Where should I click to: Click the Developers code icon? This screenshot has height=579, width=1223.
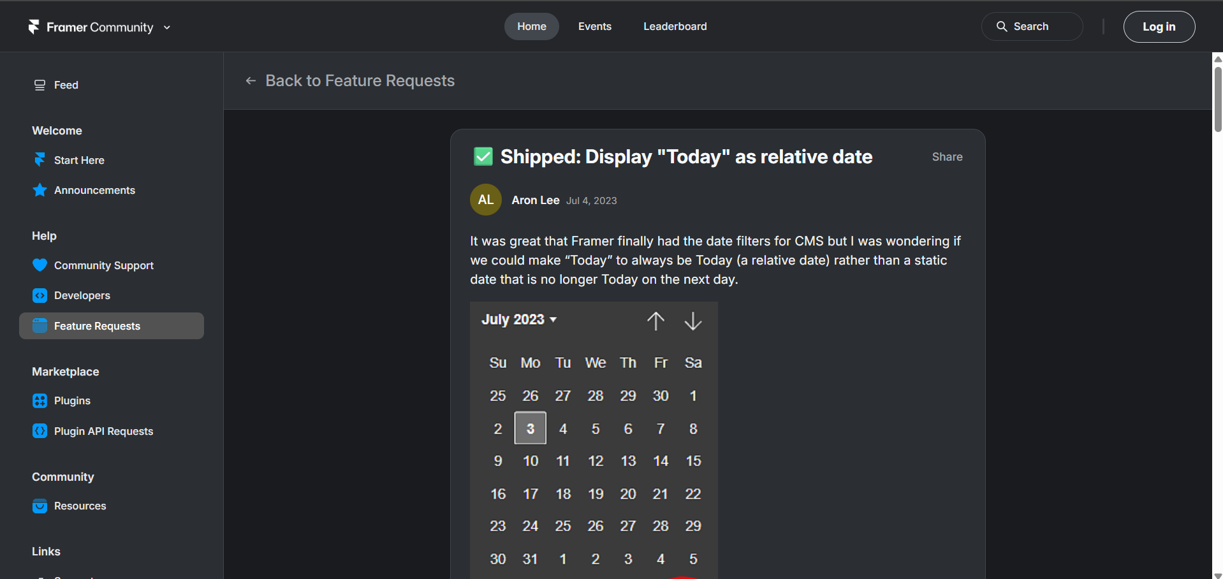click(40, 295)
